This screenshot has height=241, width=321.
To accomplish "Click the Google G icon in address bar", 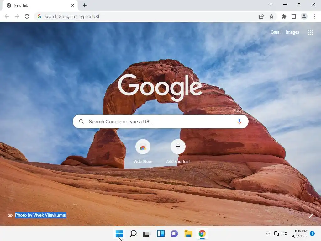I will pos(39,16).
